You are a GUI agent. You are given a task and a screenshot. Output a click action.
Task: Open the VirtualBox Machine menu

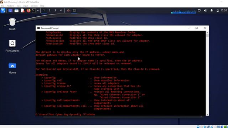click(10, 6)
